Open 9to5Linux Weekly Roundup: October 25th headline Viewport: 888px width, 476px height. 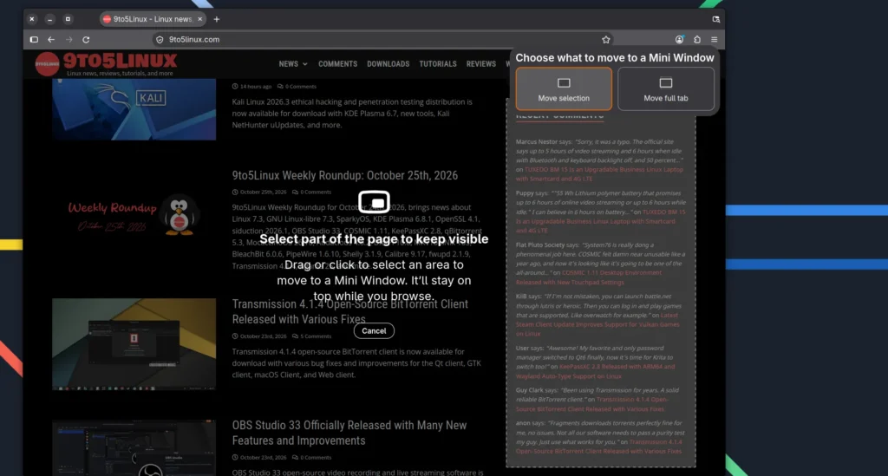tap(344, 175)
